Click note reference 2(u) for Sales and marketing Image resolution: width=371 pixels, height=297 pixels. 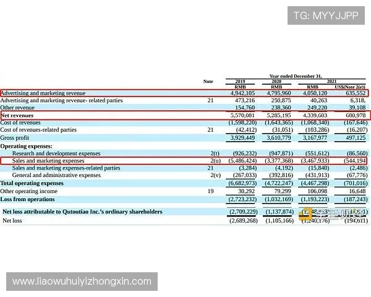coord(215,160)
